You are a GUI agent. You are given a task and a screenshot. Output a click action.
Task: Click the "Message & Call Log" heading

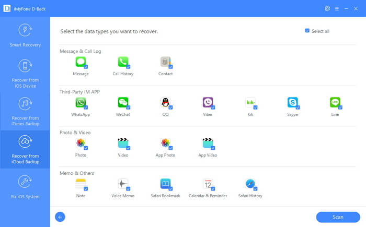[81, 51]
